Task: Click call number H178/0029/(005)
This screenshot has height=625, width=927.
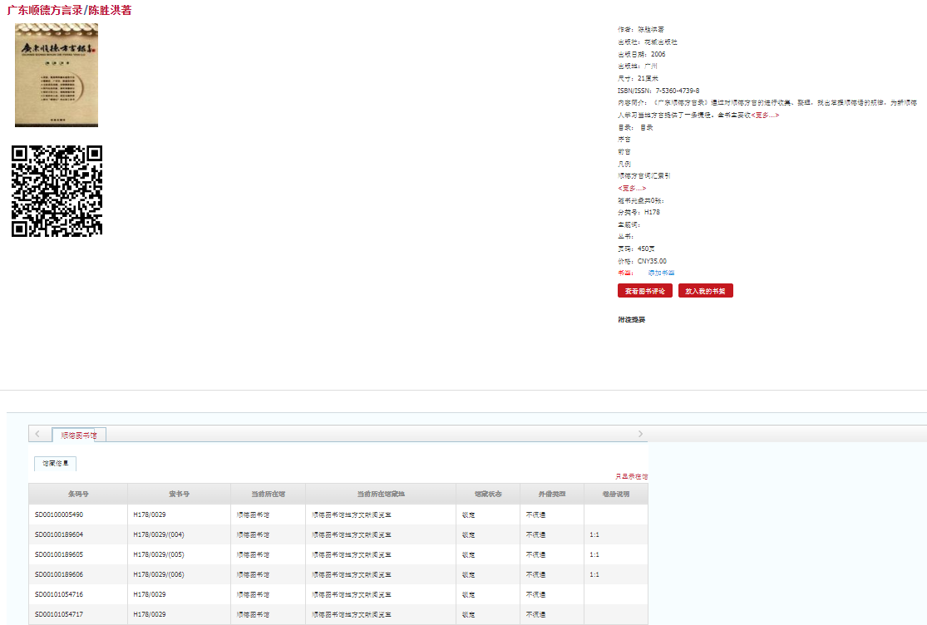Action: 159,554
